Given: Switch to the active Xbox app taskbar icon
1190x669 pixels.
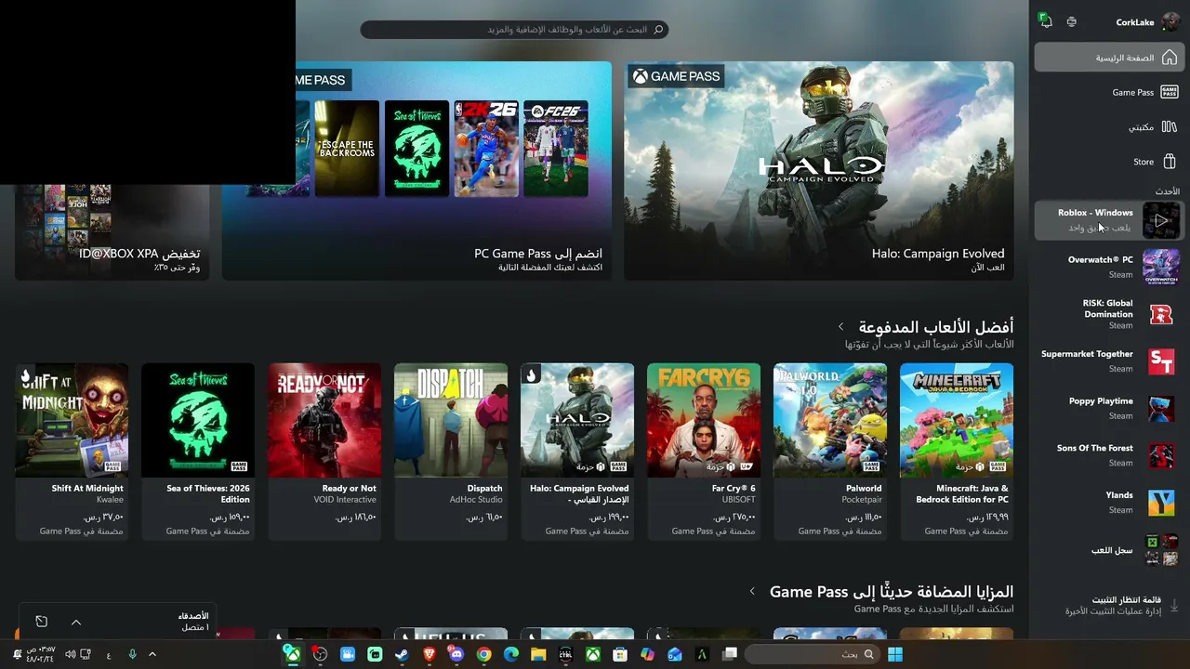Looking at the screenshot, I should click(x=292, y=655).
